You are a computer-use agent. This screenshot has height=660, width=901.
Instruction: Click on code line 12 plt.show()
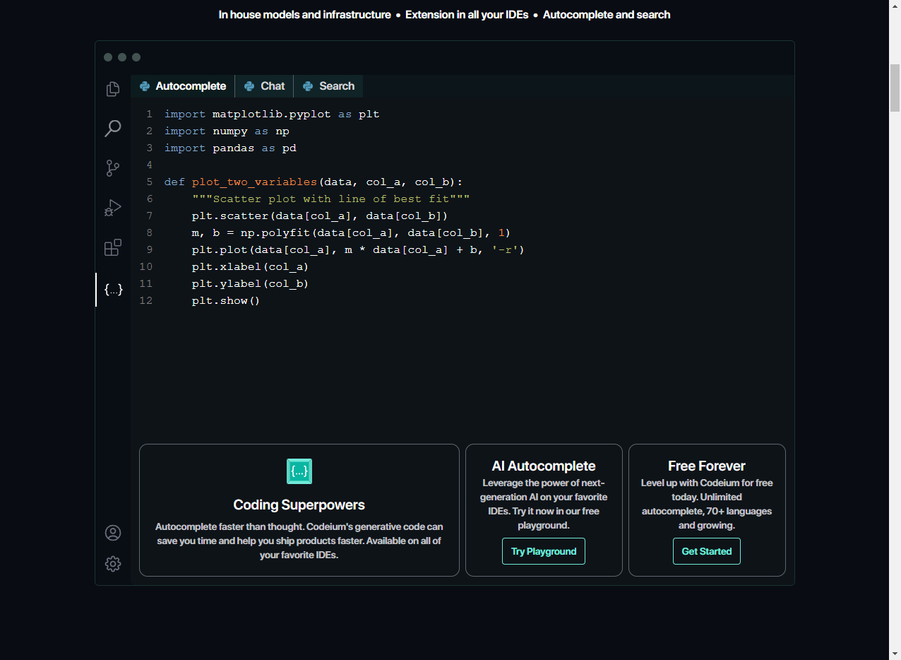pos(226,301)
